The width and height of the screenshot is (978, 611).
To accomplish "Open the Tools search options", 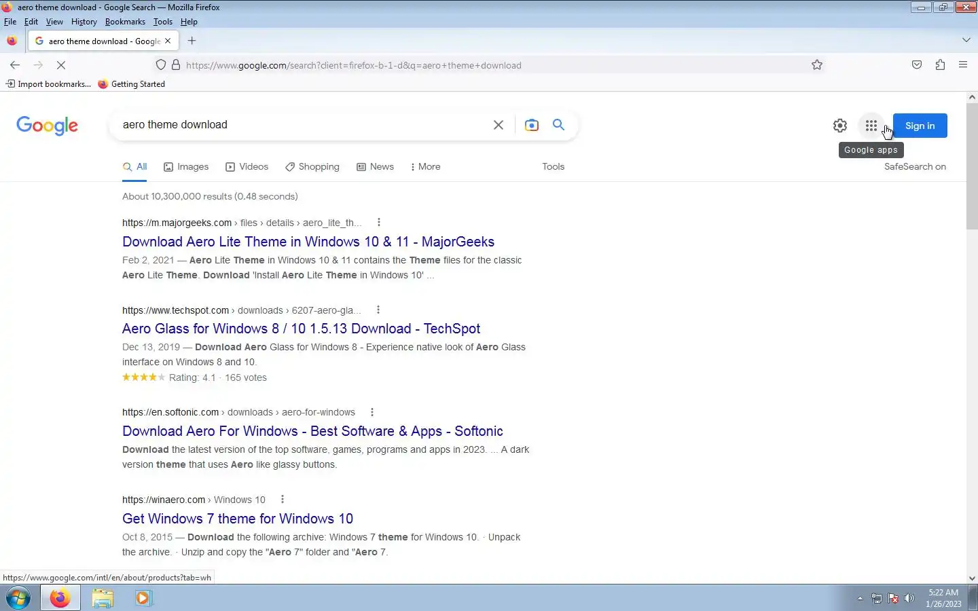I will pos(554,167).
